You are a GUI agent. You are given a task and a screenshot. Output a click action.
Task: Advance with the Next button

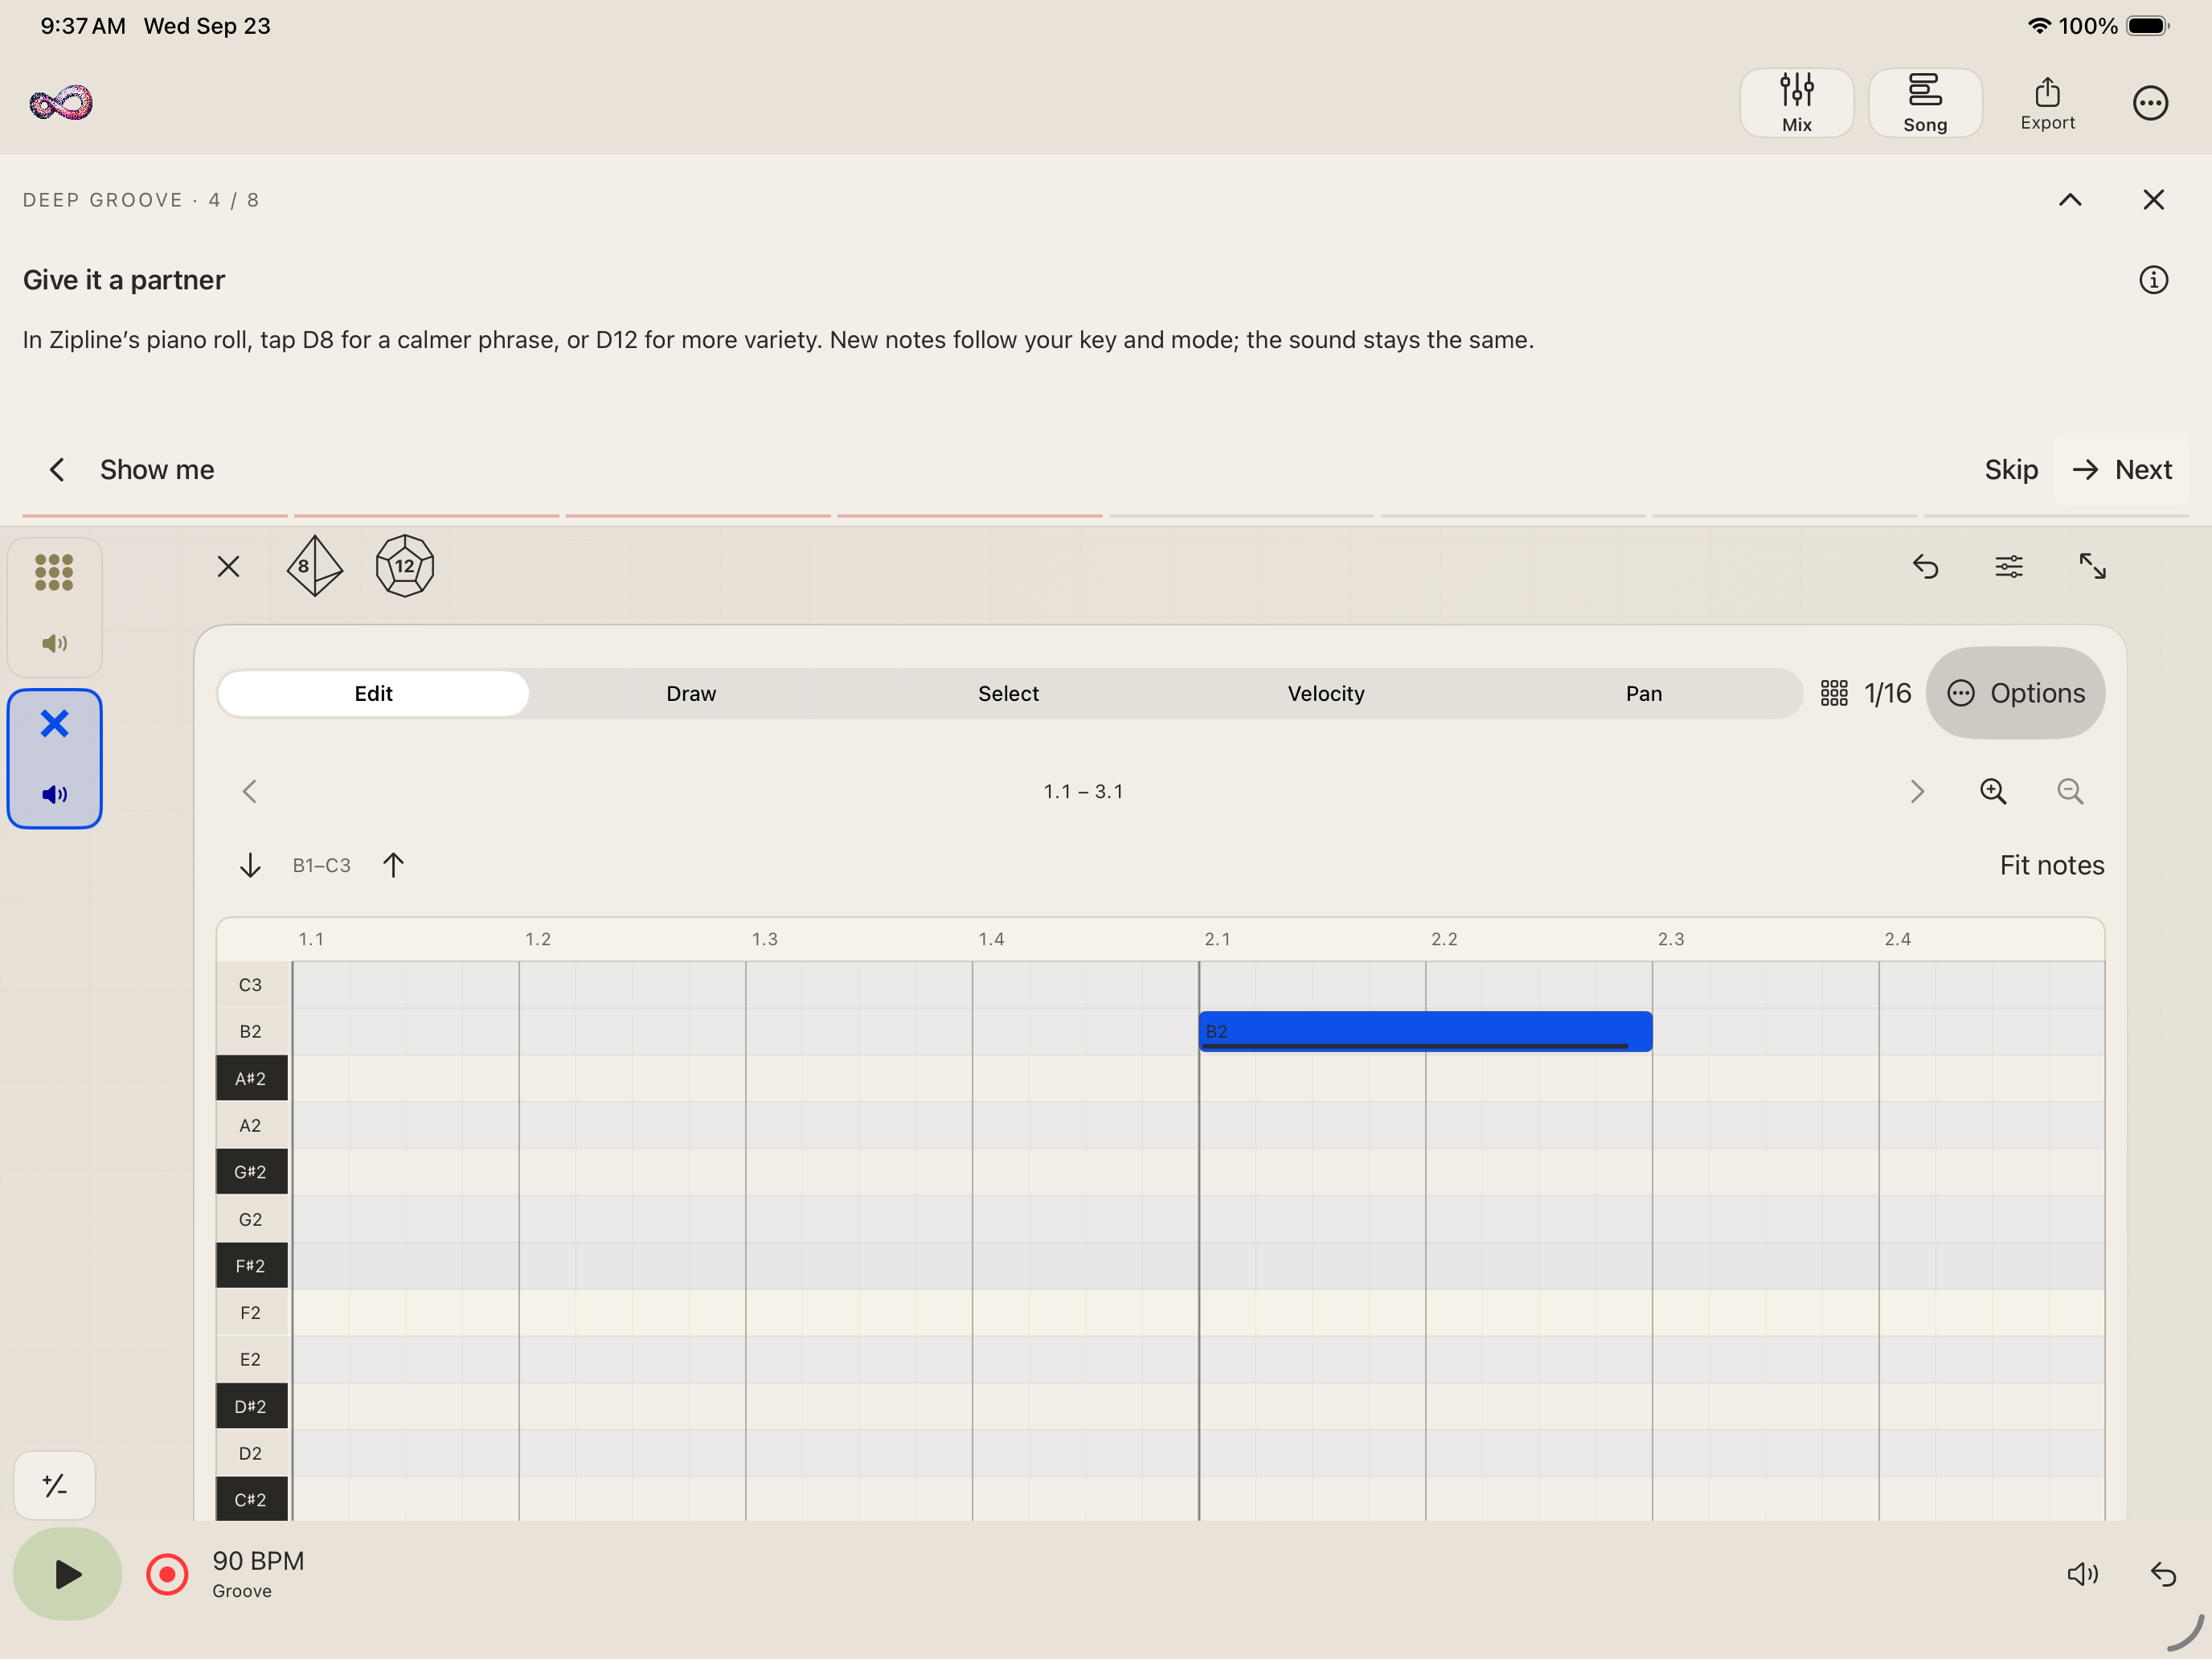(x=2122, y=470)
